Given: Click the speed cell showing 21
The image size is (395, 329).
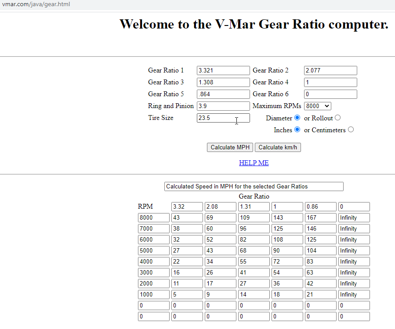Looking at the screenshot, I should (320, 294).
